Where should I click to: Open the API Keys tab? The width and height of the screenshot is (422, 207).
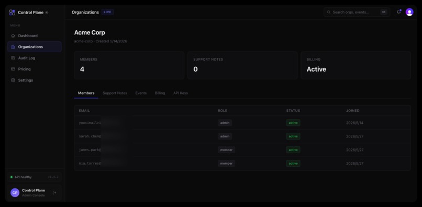pos(181,93)
